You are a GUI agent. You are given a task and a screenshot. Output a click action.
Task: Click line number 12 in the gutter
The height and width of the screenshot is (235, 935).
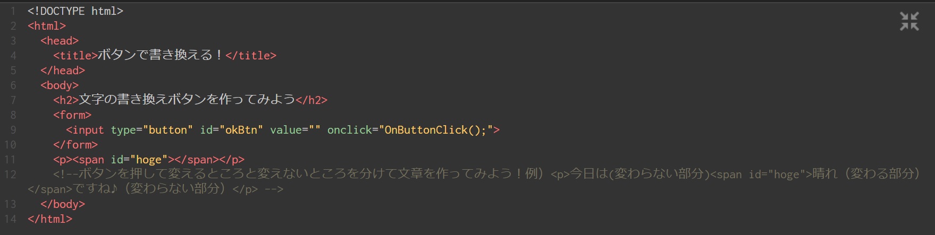[x=11, y=175]
